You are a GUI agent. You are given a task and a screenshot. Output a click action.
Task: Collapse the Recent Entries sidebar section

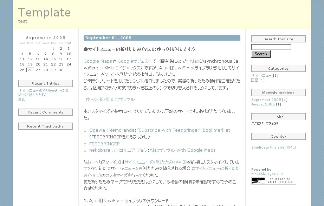45,83
